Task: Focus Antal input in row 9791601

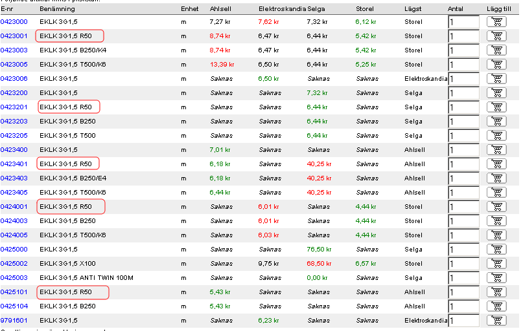Action: coord(463,321)
